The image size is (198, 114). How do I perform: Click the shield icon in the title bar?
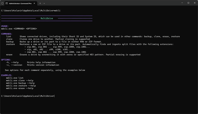pos(2,3)
